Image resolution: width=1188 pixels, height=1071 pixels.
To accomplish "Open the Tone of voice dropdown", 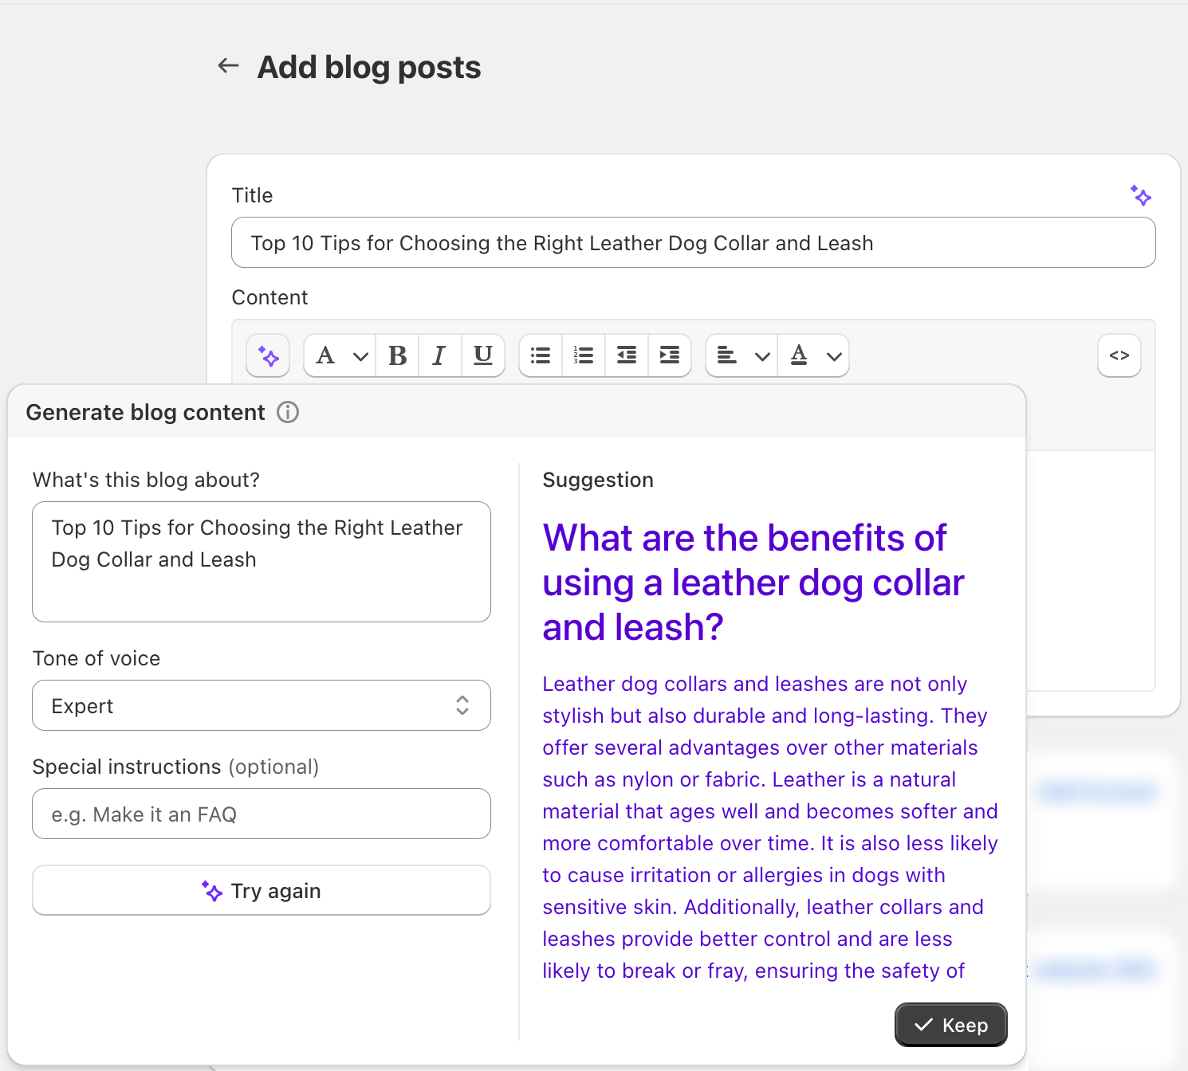I will [x=262, y=705].
